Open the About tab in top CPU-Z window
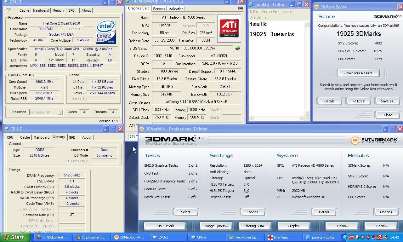This screenshot has height=242, width=403. click(86, 10)
